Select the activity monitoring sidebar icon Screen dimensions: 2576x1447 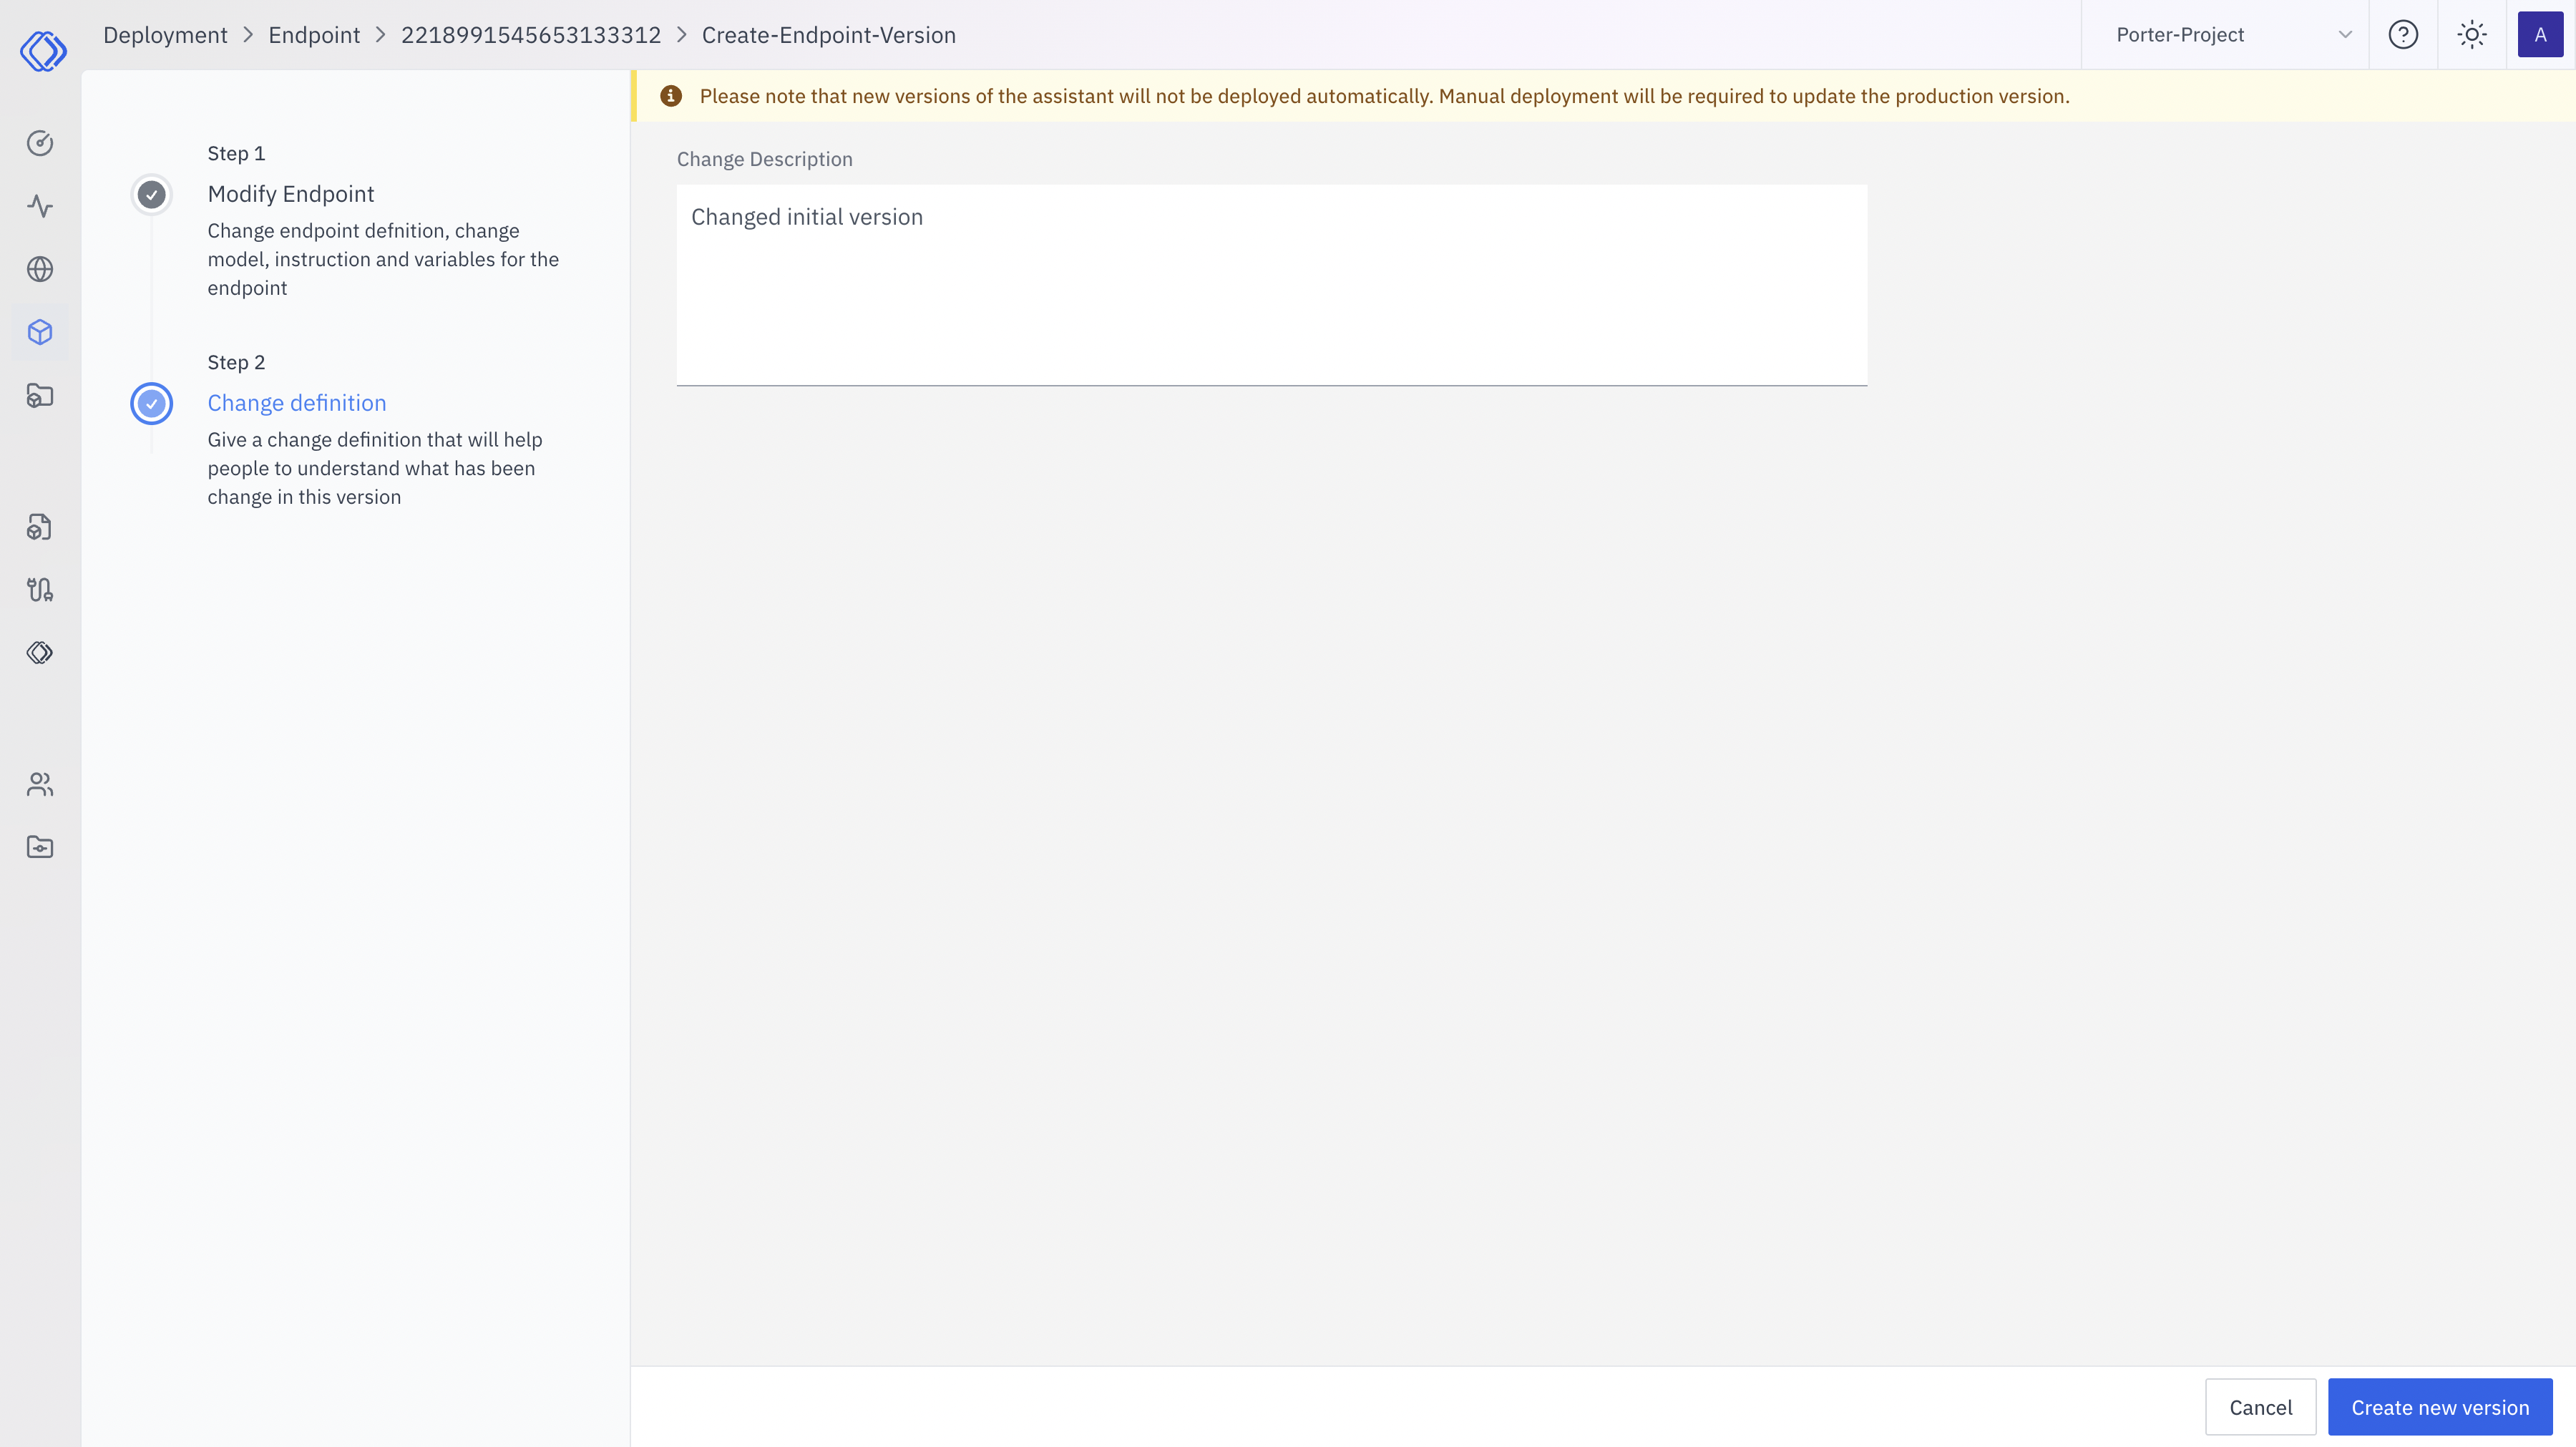(40, 207)
